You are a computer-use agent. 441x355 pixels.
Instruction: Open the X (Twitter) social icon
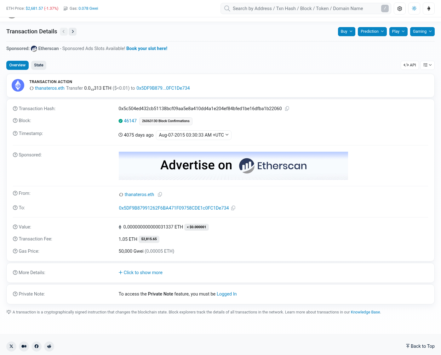point(11,346)
